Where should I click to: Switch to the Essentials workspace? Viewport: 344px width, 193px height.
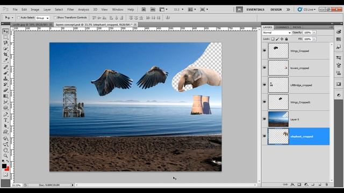(x=255, y=10)
